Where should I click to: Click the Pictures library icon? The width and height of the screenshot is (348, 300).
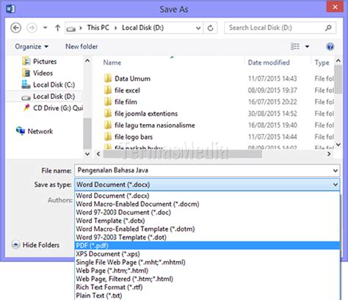[26, 61]
